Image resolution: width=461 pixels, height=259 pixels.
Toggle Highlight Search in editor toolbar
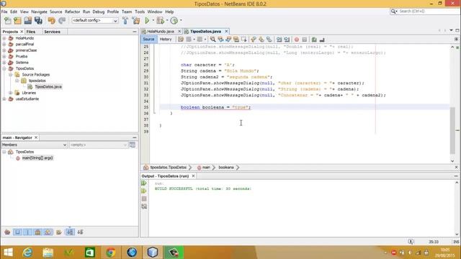click(x=236, y=40)
